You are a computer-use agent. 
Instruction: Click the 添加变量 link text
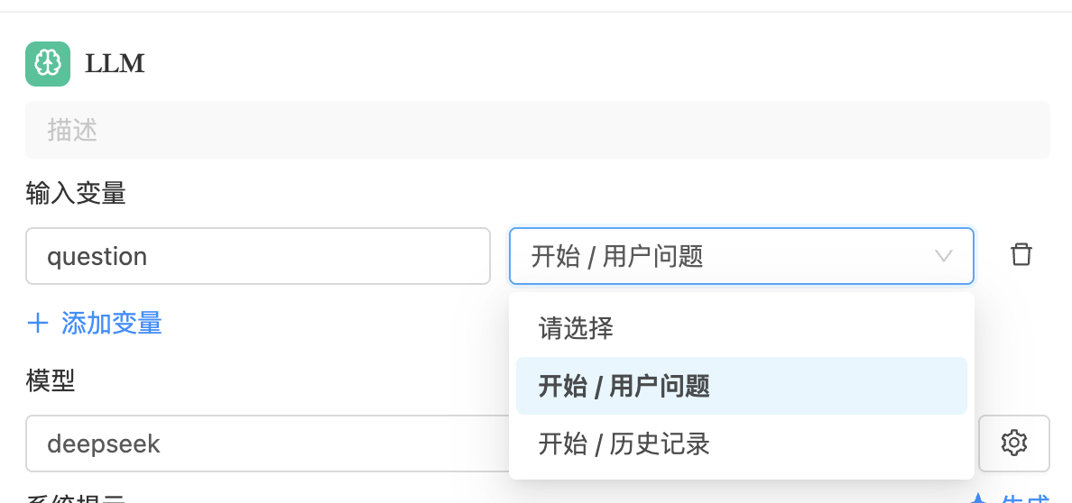(x=112, y=324)
